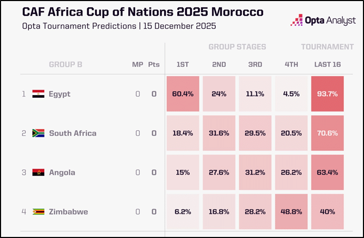
Task: Click Egypt's 60.4% first-place cell
Action: coord(183,94)
